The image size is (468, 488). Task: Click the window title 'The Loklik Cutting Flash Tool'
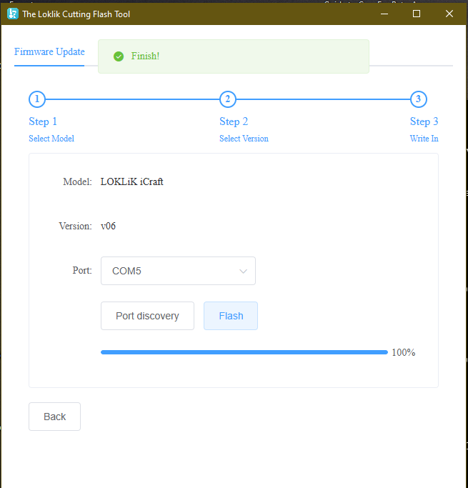click(x=76, y=14)
